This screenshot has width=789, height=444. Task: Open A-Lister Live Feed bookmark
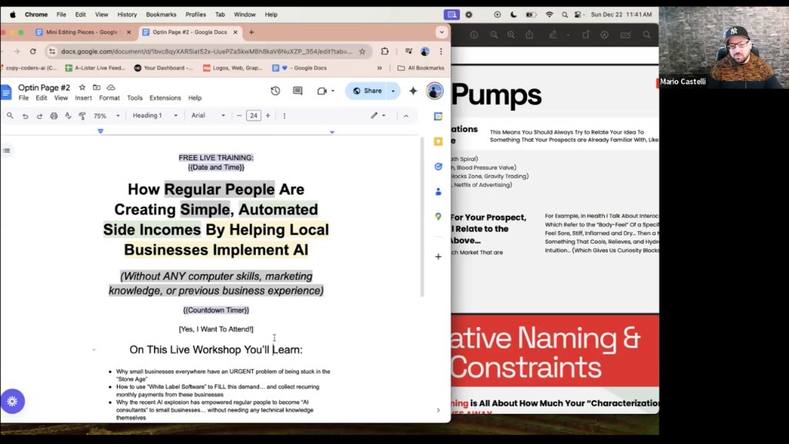[x=95, y=68]
